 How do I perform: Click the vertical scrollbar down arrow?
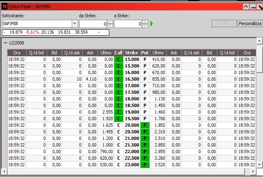click(x=259, y=164)
